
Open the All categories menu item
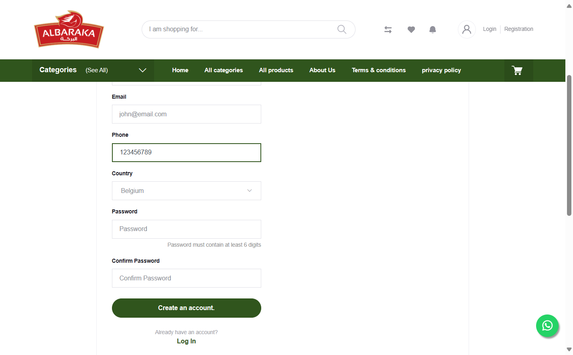[224, 70]
